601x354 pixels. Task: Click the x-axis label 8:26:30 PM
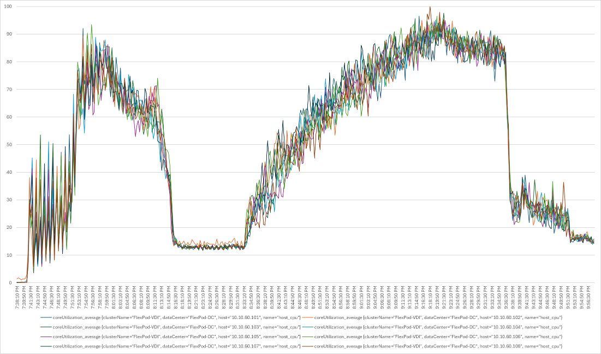[x=217, y=296]
